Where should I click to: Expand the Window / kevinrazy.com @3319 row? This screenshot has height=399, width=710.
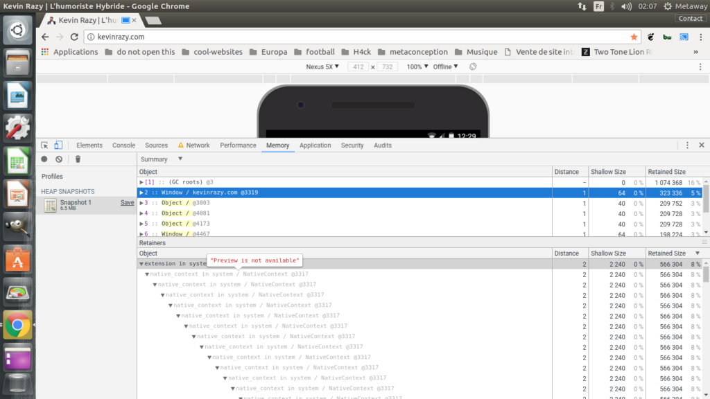141,193
